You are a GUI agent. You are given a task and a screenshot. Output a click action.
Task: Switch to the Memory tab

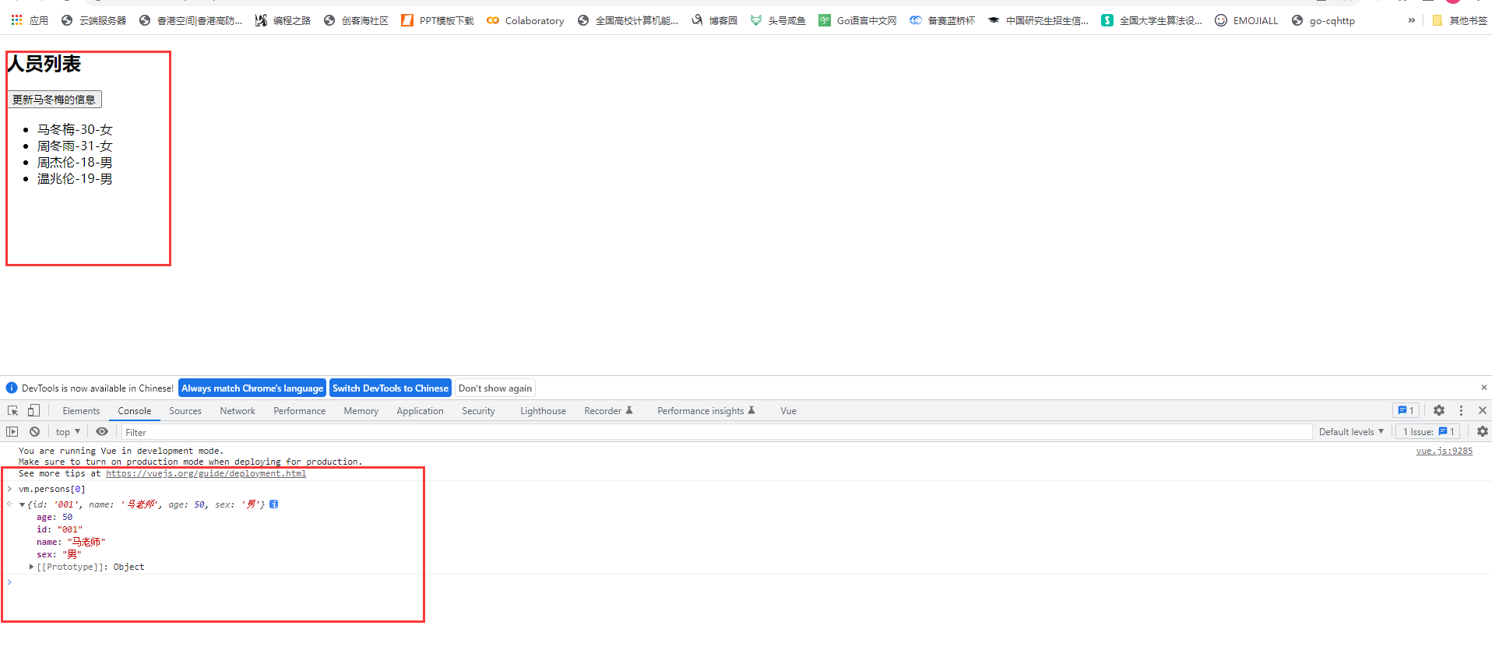click(x=361, y=410)
